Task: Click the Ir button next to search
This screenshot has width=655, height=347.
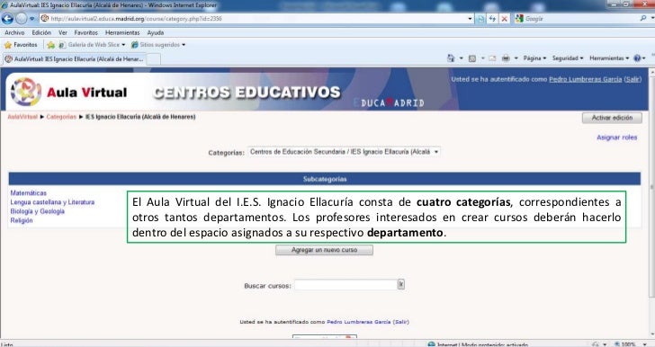Action: pos(401,284)
